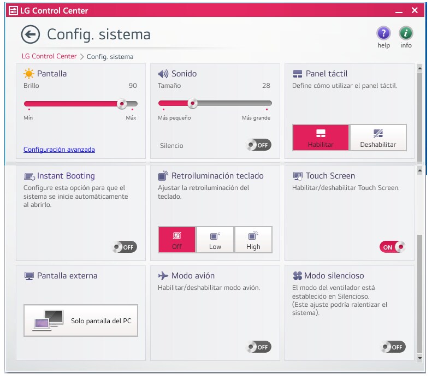Toggle the Silencio mute switch

coord(258,145)
